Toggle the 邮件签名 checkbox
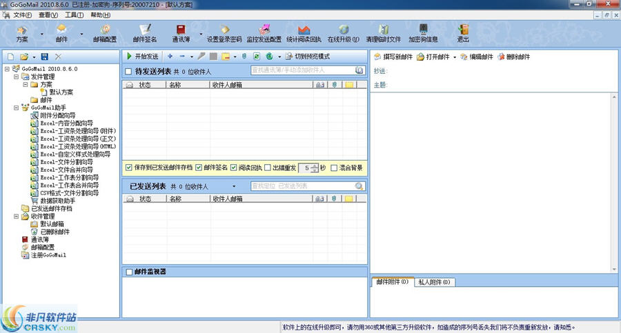 199,168
